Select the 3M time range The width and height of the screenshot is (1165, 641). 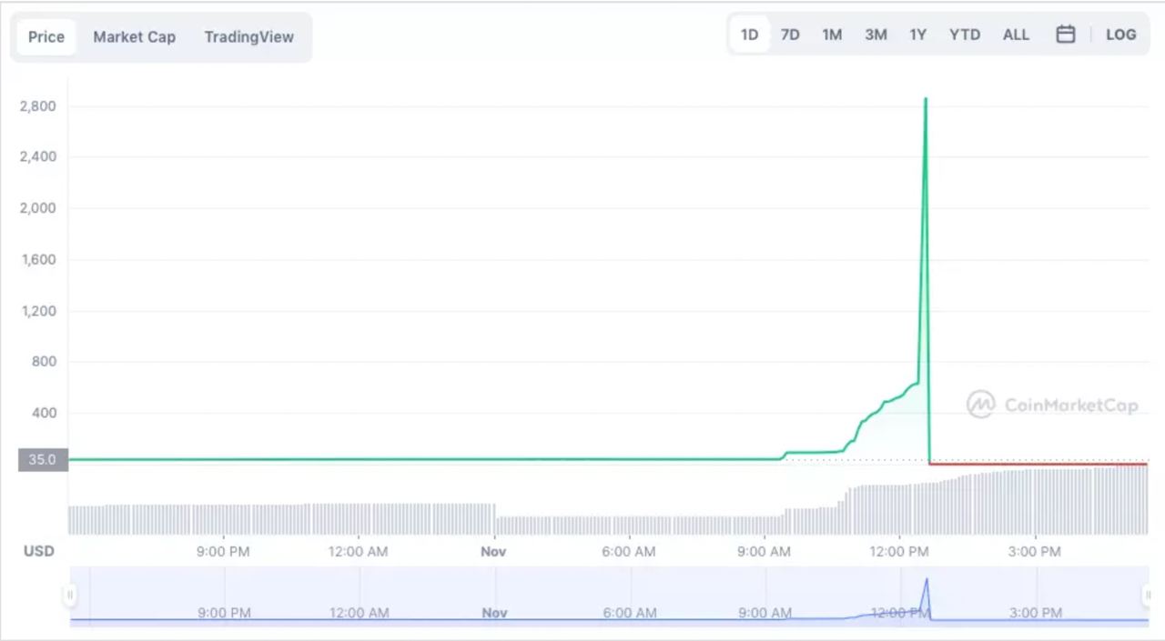coord(876,35)
